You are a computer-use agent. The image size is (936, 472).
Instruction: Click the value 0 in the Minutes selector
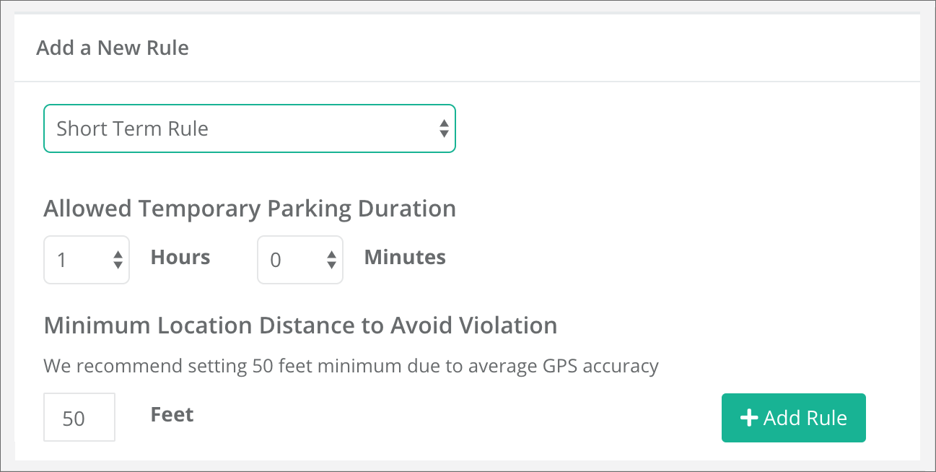[x=276, y=260]
